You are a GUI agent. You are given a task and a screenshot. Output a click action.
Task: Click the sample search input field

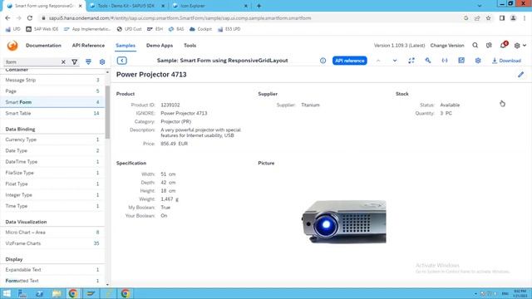(32, 62)
